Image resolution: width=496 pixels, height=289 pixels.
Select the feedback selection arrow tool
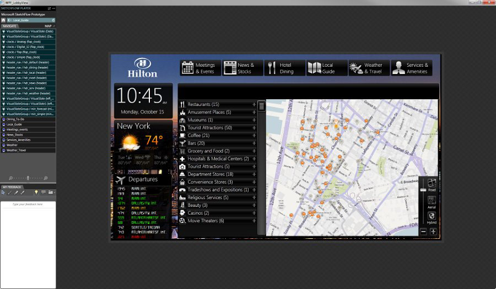3,192
